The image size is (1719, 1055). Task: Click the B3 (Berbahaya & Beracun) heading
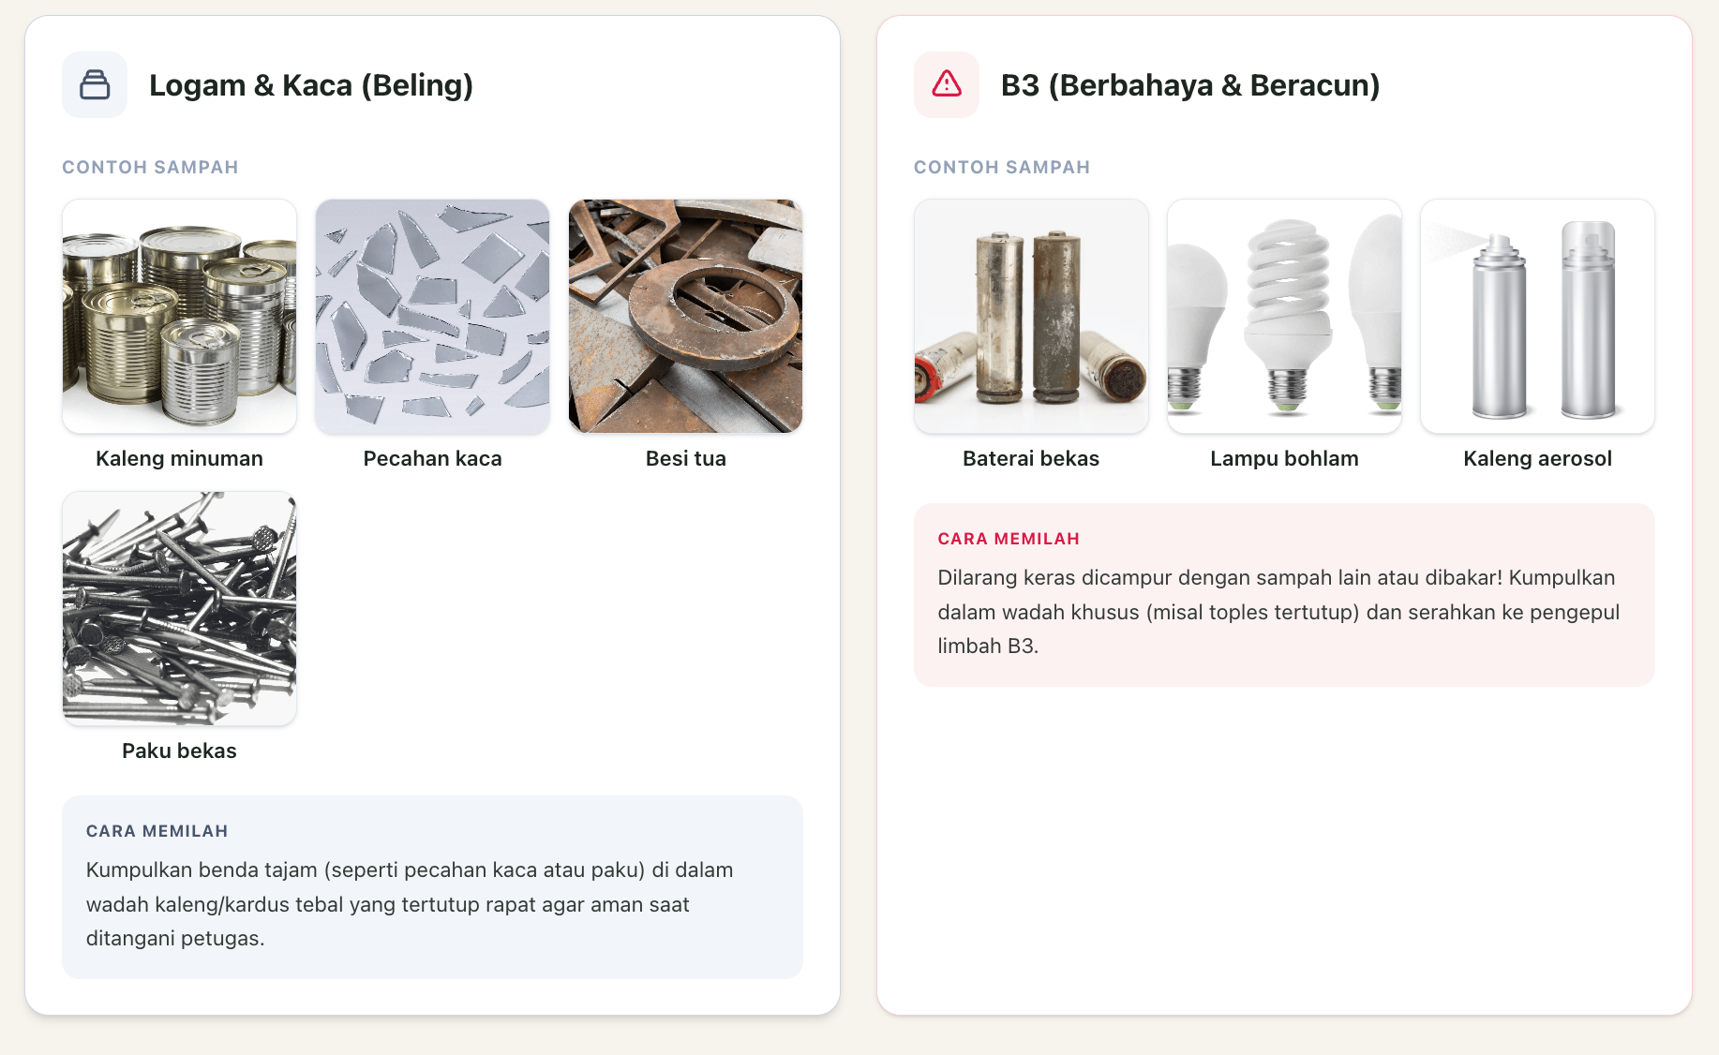tap(1190, 85)
